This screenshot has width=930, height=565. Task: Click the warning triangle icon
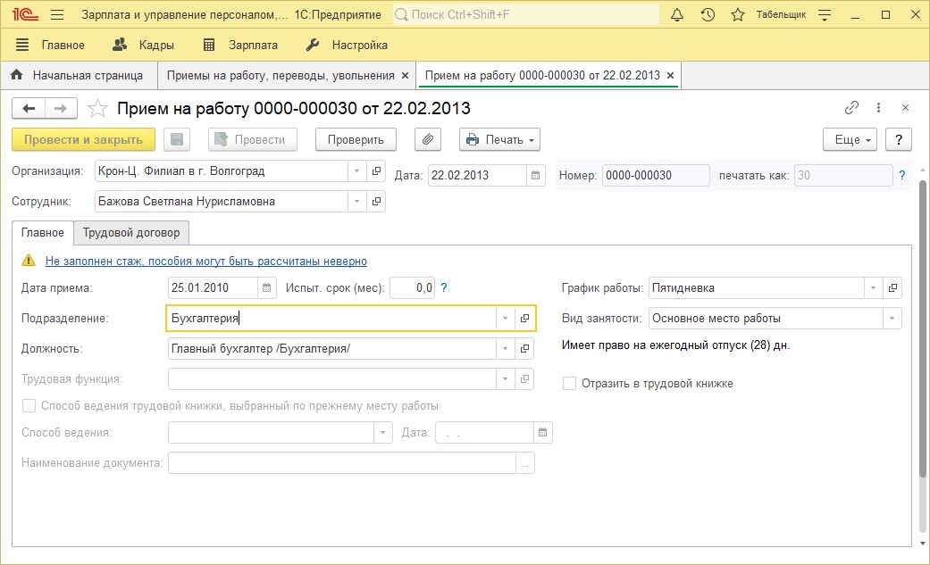pyautogui.click(x=29, y=261)
